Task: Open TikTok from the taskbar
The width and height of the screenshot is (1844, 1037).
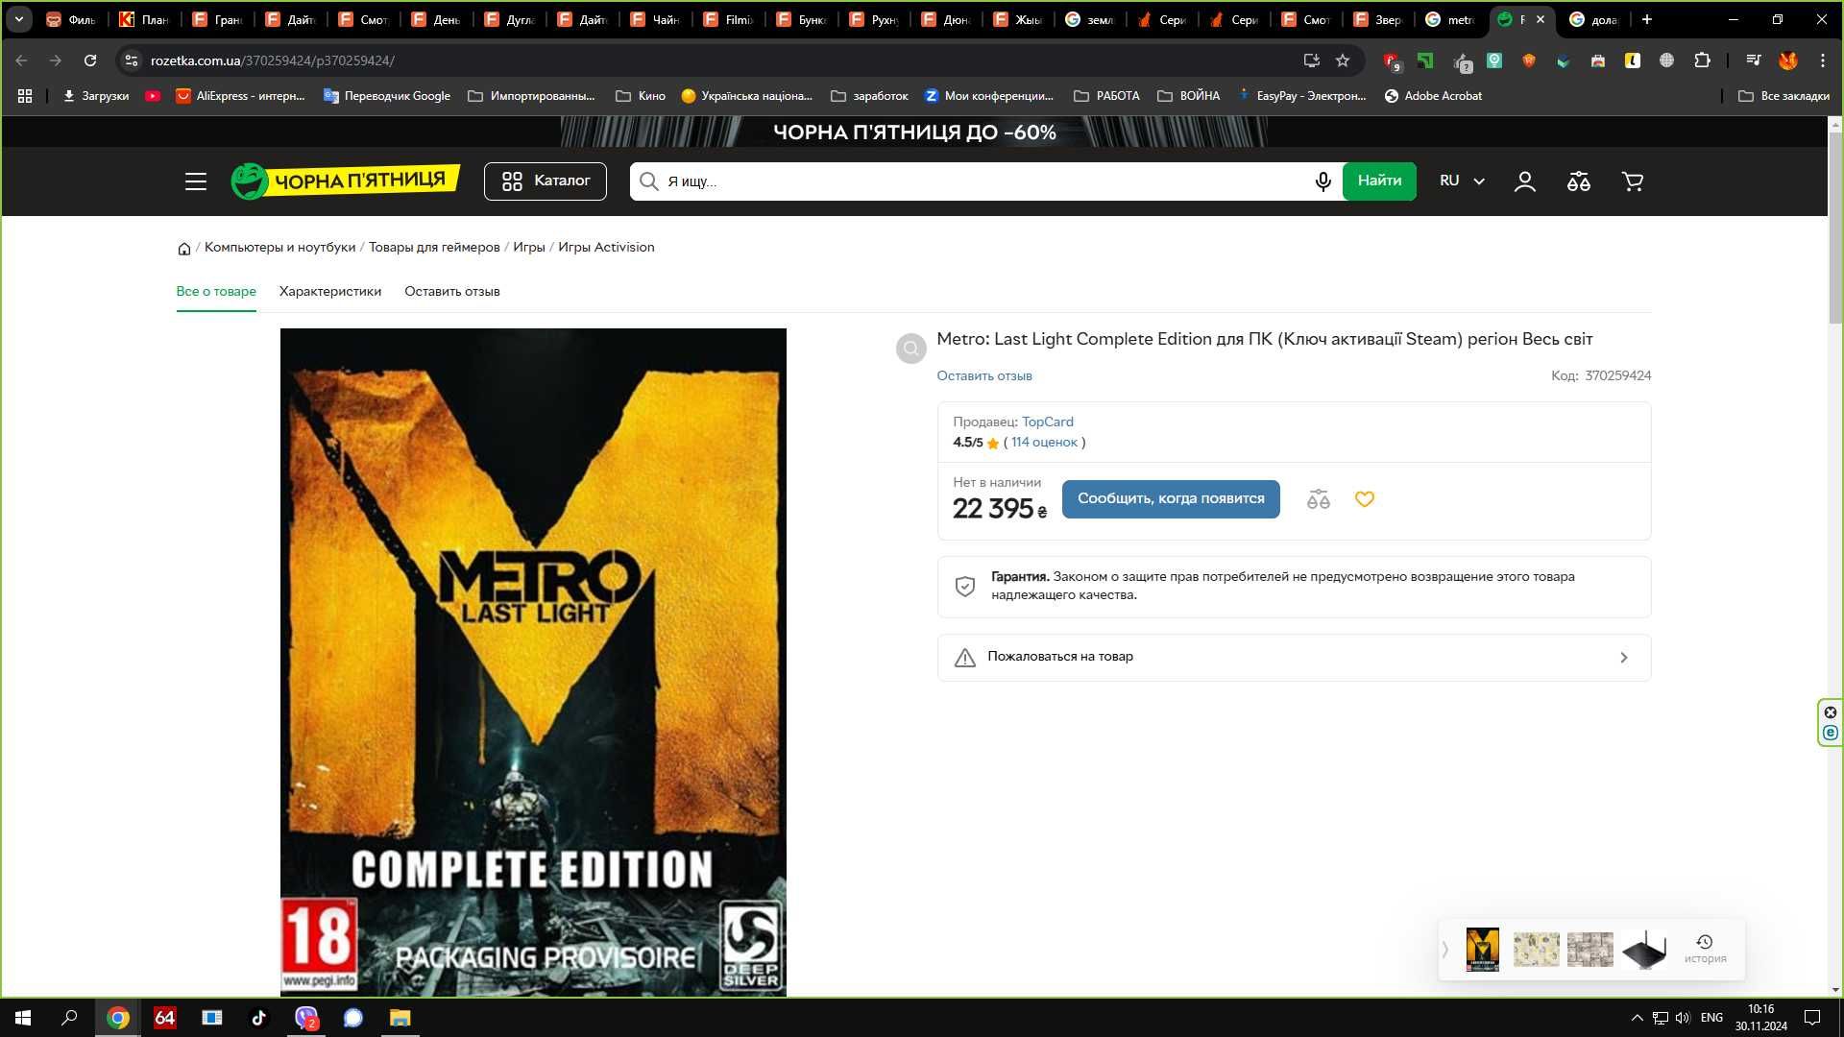Action: tap(258, 1018)
